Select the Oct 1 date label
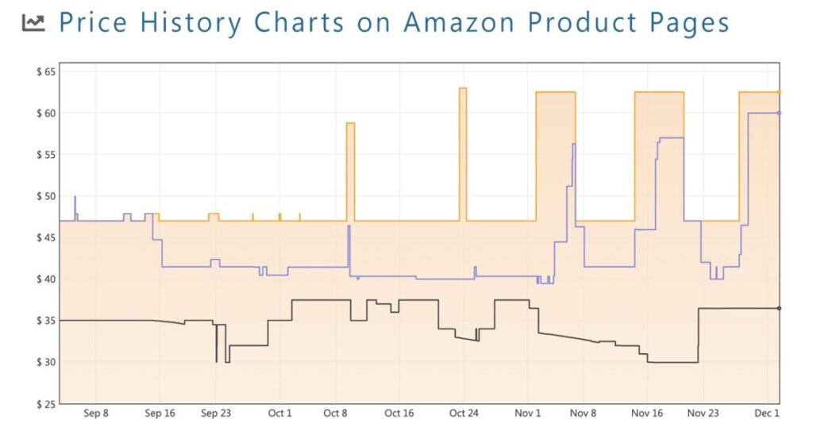Image resolution: width=813 pixels, height=427 pixels. (x=279, y=414)
